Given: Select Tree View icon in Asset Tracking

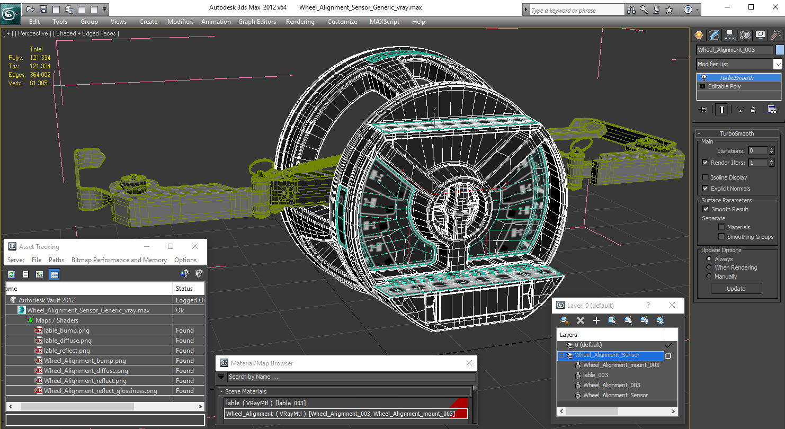Looking at the screenshot, I should (x=39, y=274).
